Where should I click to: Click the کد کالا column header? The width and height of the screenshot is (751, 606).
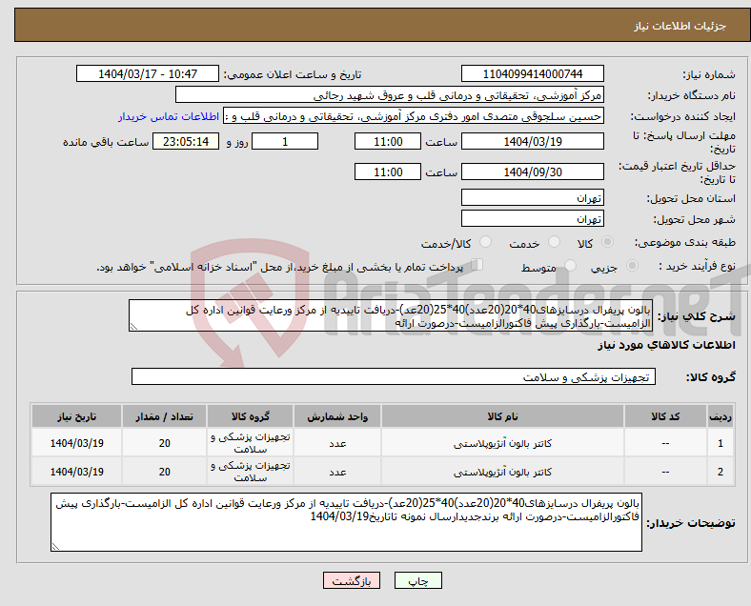[665, 416]
